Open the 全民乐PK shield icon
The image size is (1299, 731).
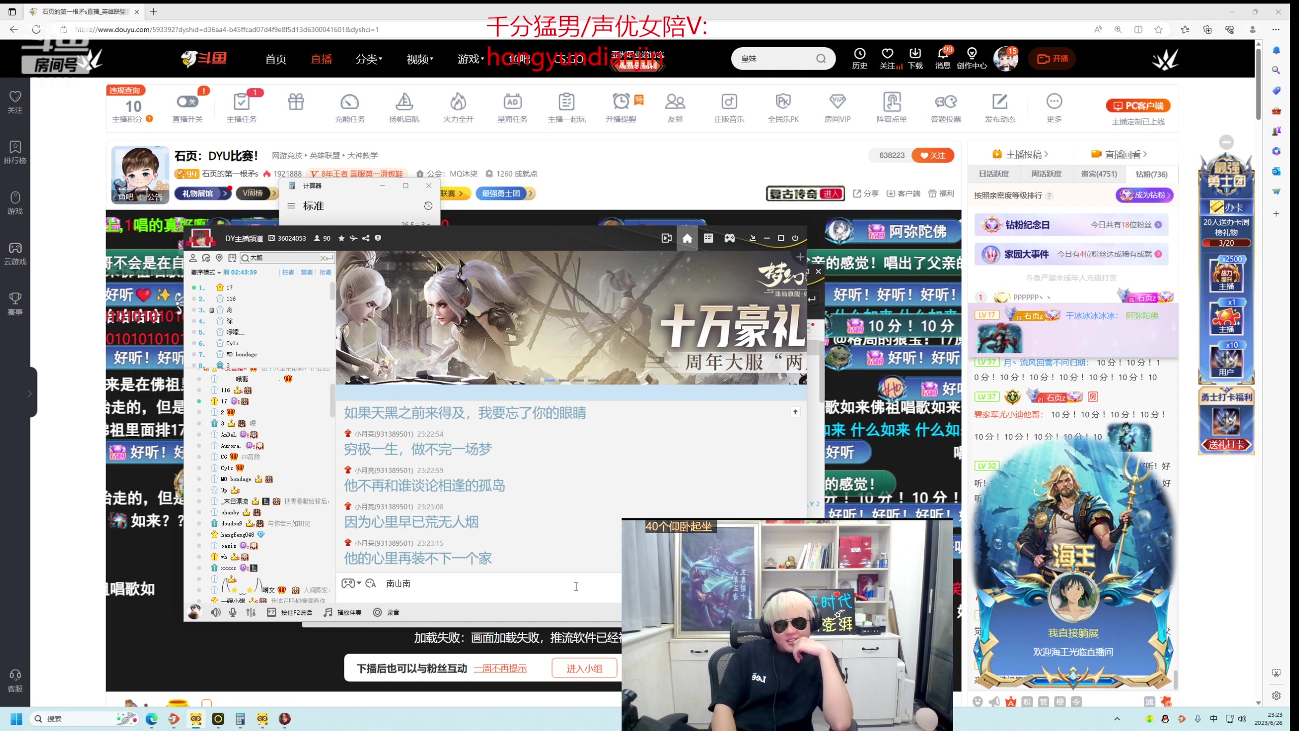pos(783,102)
